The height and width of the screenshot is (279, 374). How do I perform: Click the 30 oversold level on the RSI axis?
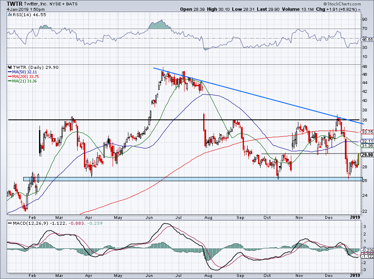(x=365, y=48)
